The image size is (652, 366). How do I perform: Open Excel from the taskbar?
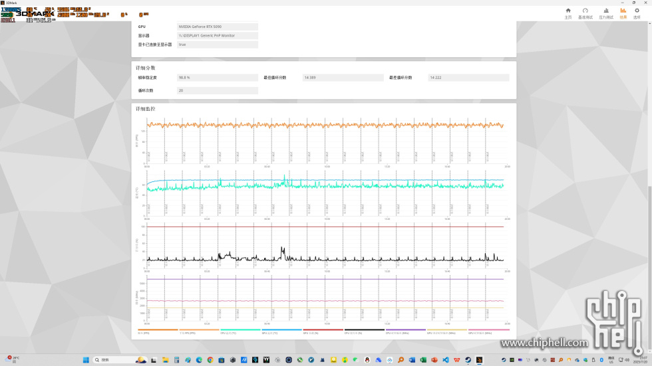[x=423, y=360]
